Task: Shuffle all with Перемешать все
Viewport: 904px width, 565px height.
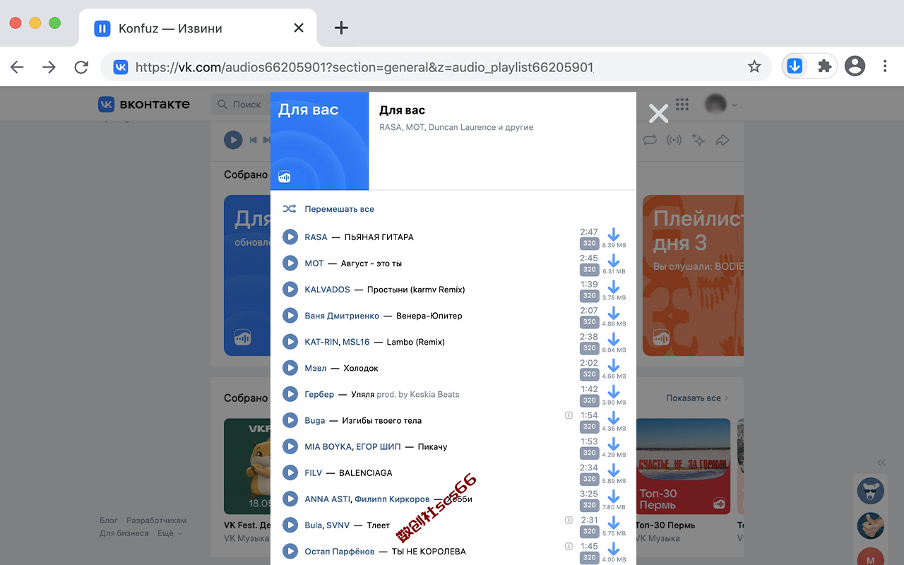Action: [328, 209]
